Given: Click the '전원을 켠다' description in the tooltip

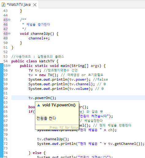Looking at the screenshot, I should (x=46, y=118).
